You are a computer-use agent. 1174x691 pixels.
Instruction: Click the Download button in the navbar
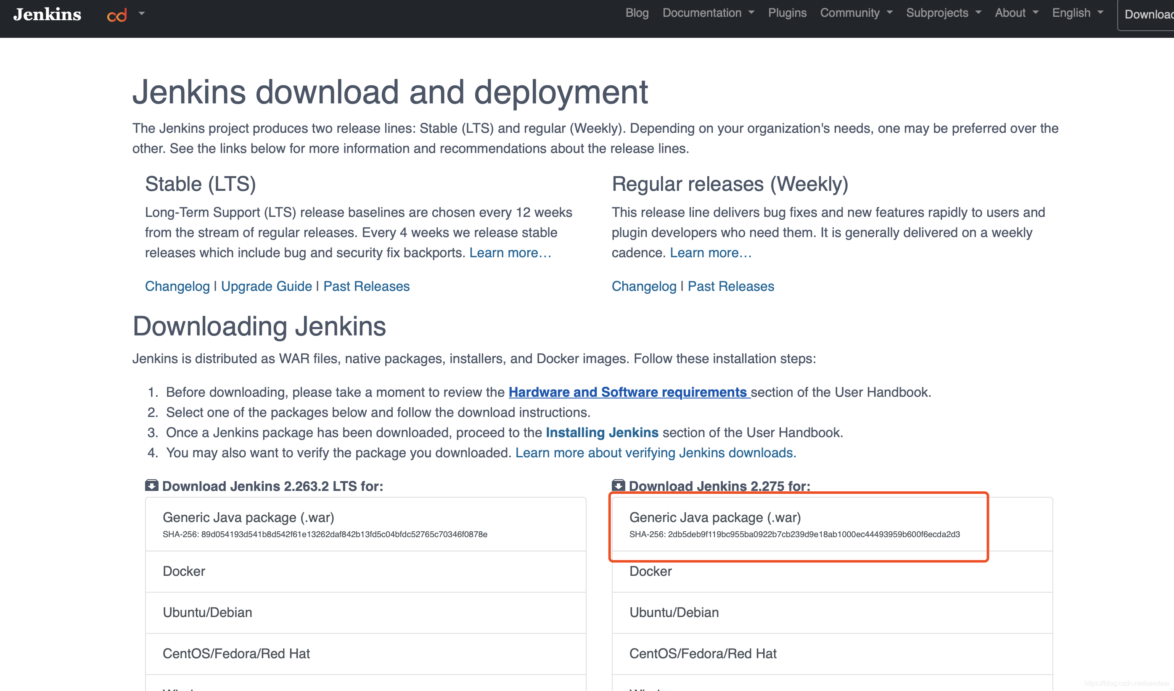1146,15
